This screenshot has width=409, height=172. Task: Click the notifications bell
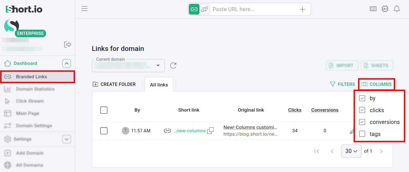coord(397,9)
